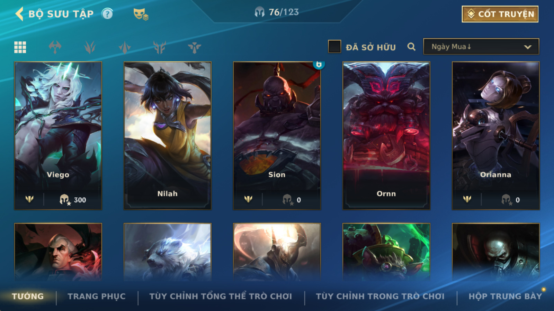
Task: Filter champions by the second role icon
Action: coord(90,47)
